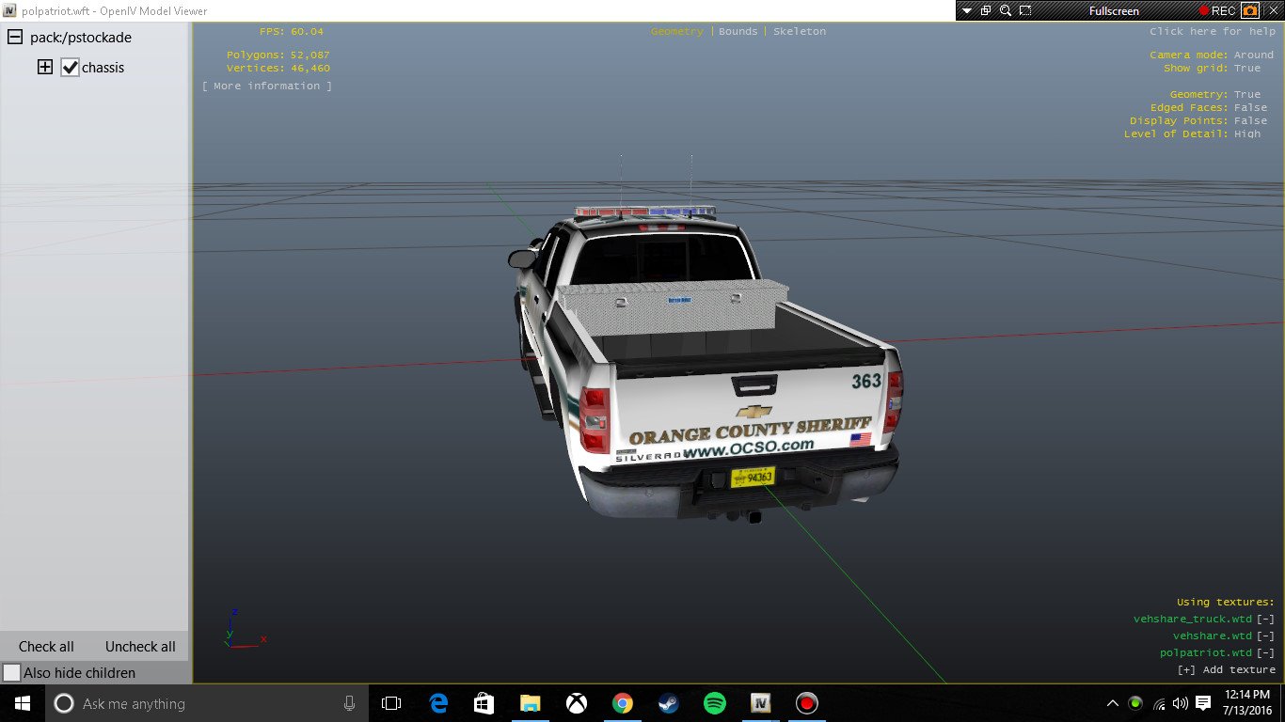
Task: Click the window mode icon in recorder bar
Action: pyautogui.click(x=986, y=10)
